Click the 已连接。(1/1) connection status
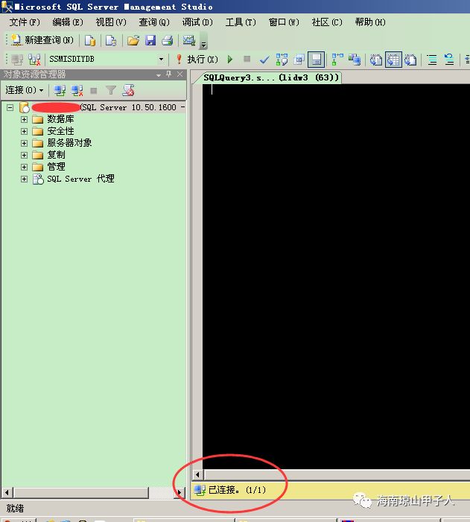 click(x=237, y=490)
